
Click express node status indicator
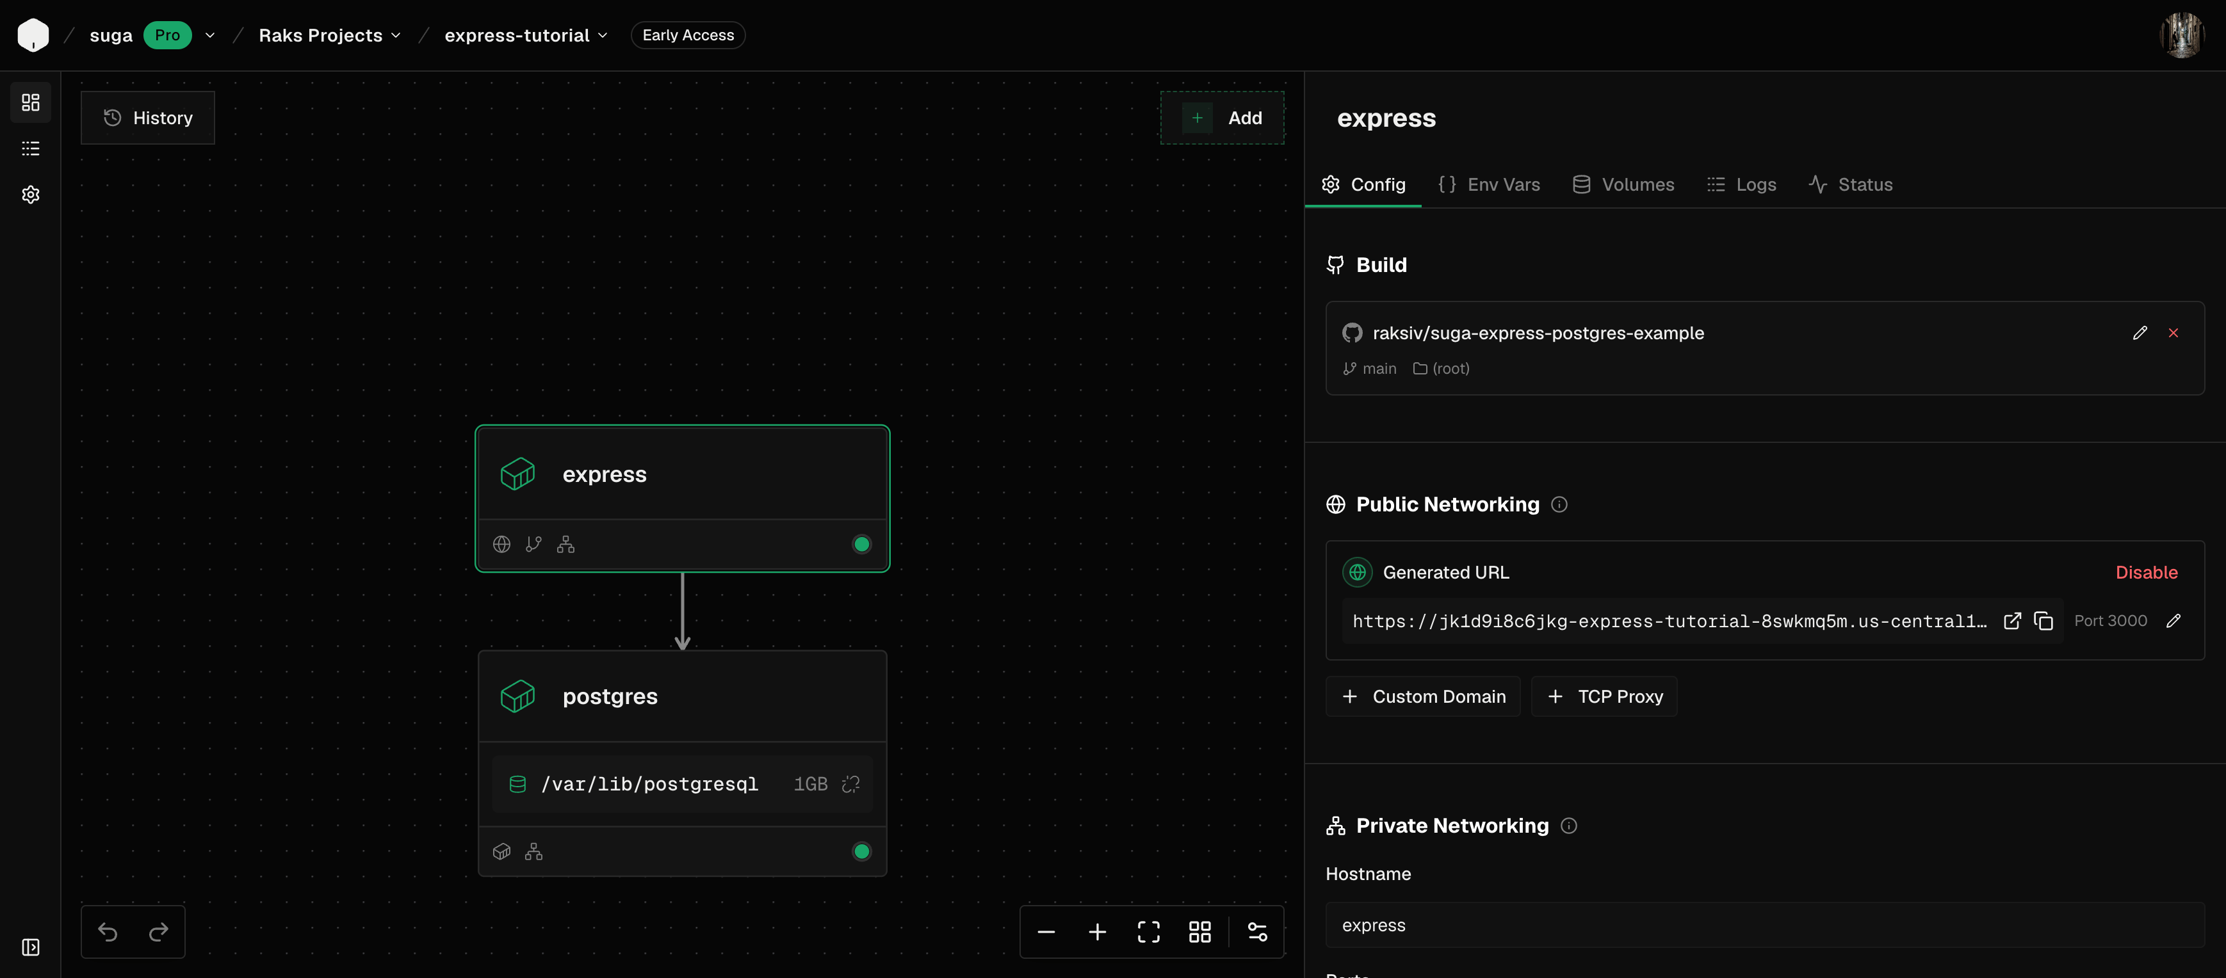click(x=861, y=544)
